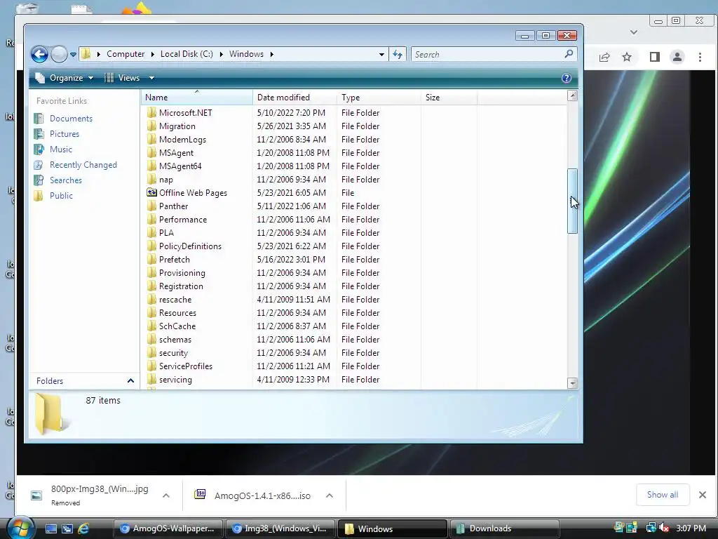
Task: Select Local Disk (C:) in breadcrumb
Action: [187, 54]
